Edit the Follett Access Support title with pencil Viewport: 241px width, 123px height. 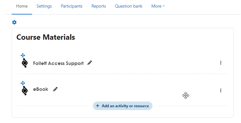pyautogui.click(x=89, y=63)
